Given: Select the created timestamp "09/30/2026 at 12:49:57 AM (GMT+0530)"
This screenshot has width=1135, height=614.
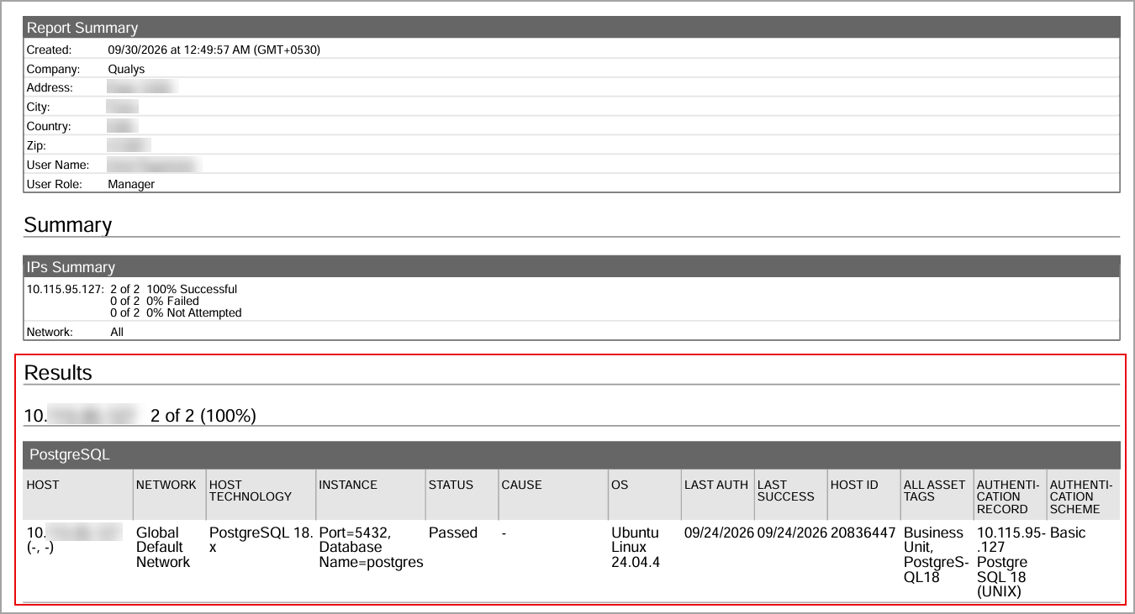Looking at the screenshot, I should tap(214, 50).
